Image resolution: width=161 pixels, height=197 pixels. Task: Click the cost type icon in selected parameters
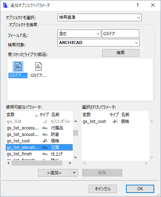(115, 122)
